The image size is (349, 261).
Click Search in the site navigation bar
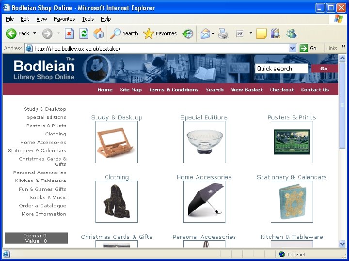[x=215, y=90]
